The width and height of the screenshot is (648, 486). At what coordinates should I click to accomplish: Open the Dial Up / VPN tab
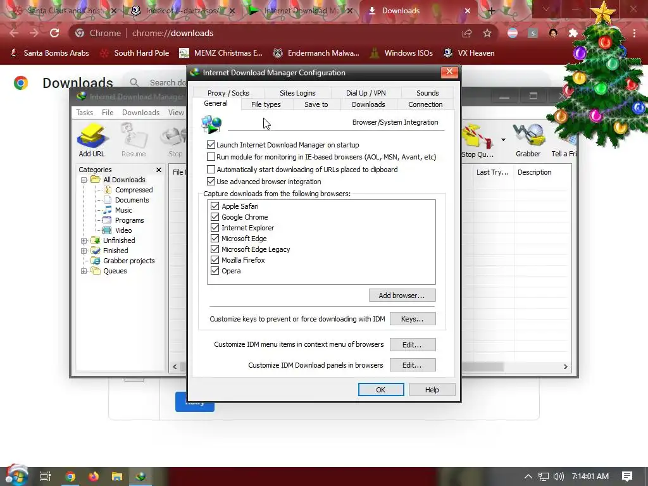(x=366, y=93)
